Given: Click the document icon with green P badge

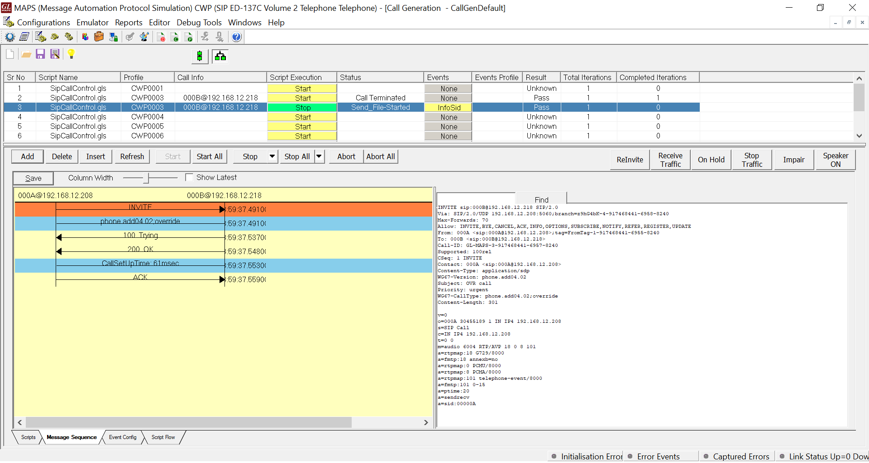Looking at the screenshot, I should [189, 37].
